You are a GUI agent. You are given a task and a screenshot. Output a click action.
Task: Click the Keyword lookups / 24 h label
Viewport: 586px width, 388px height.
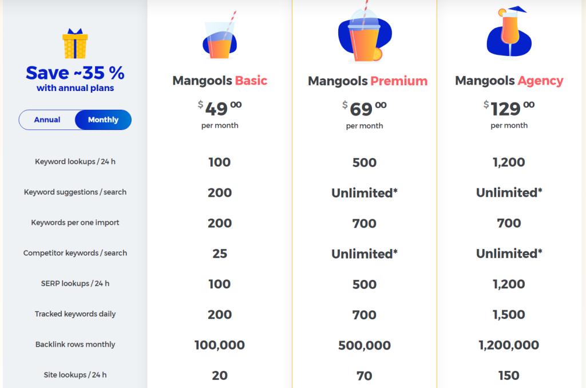75,161
